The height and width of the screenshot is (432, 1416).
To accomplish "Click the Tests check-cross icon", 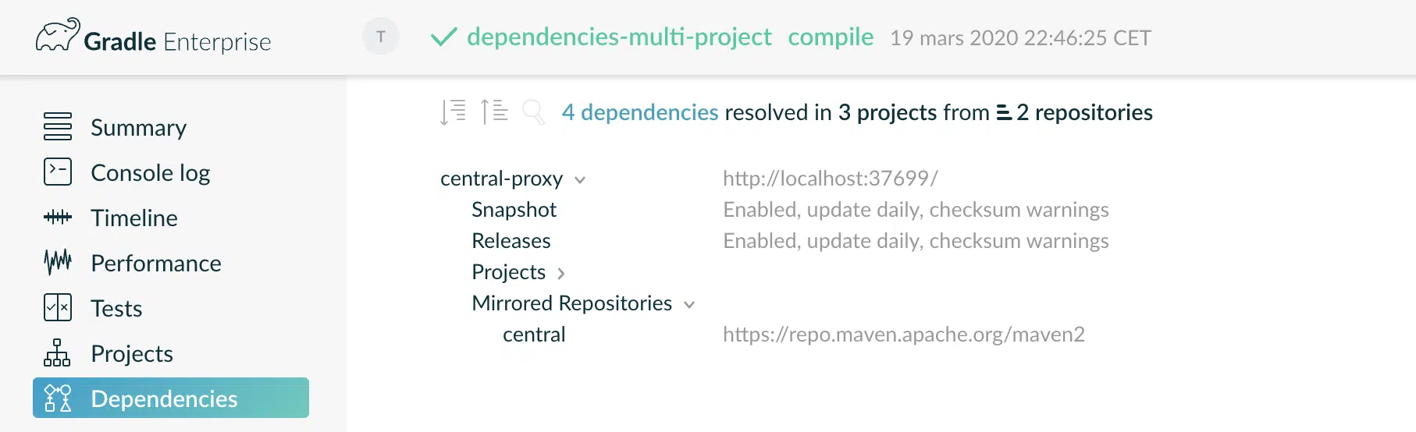I will (x=58, y=307).
